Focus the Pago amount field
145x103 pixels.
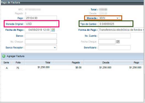tap(41, 18)
